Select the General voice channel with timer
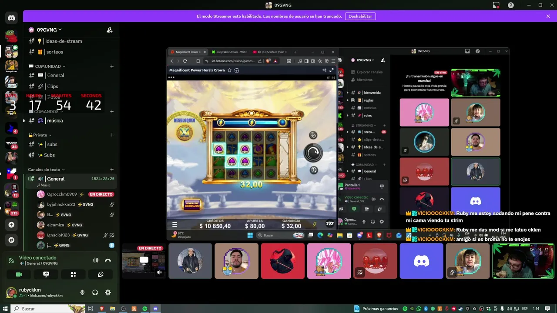Screen dimensions: 557x313 [x=71, y=181]
